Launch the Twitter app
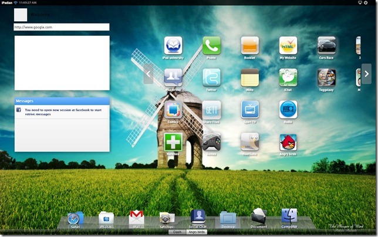Screen dimensions: 378x237 211,77
